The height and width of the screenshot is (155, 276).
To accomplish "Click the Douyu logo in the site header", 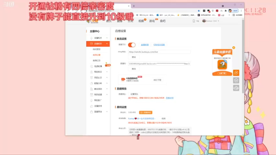I will pos(92,21).
